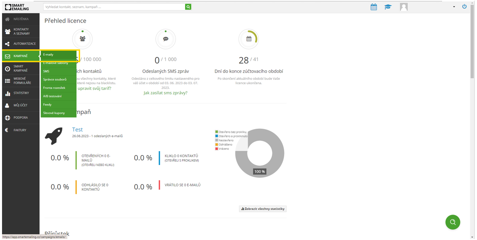477x240 pixels.
Task: Open the Test campaign link
Action: pos(77,130)
